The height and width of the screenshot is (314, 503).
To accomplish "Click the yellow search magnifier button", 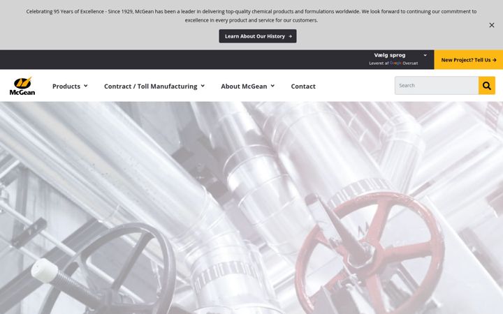I will (487, 86).
